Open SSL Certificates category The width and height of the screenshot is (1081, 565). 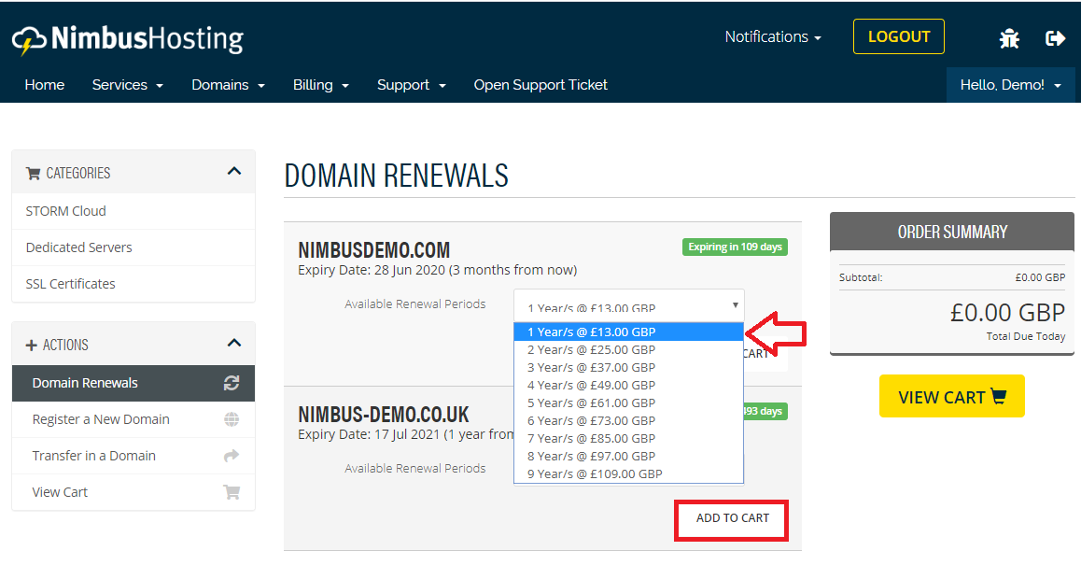click(x=133, y=284)
